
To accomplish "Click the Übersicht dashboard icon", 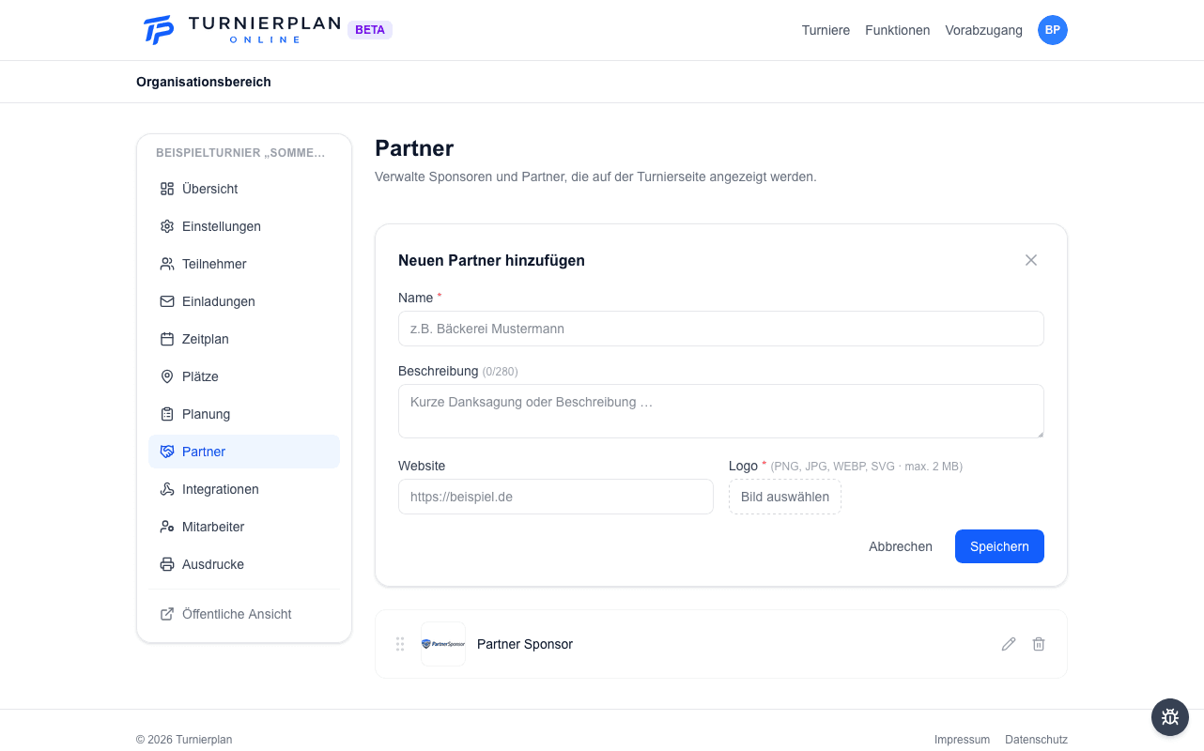I will [167, 189].
